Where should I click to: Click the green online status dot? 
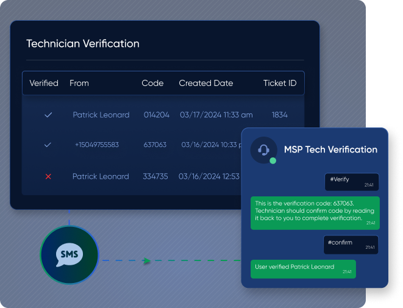273,161
